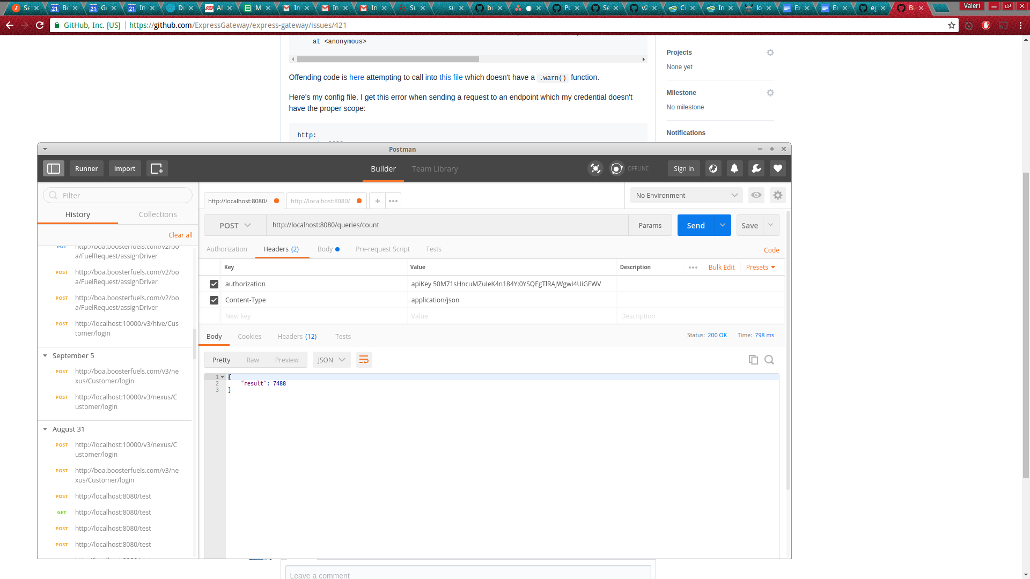The height and width of the screenshot is (579, 1030).
Task: Copy the response body to clipboard
Action: pos(753,360)
